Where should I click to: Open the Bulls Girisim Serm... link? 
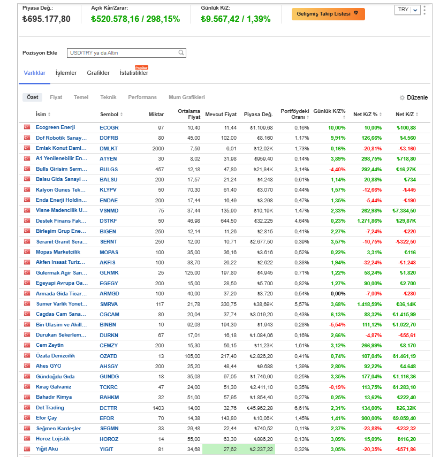point(62,169)
